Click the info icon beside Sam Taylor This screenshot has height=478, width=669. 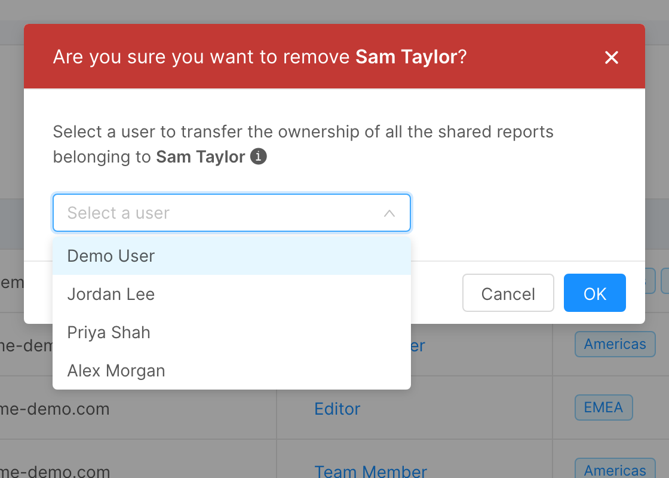pyautogui.click(x=258, y=156)
